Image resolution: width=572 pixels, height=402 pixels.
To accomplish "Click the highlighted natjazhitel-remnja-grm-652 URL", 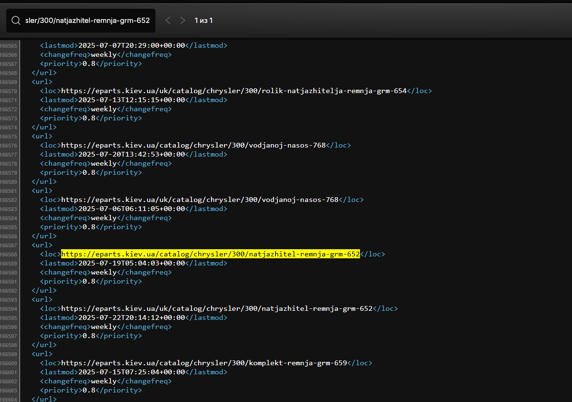I will 210,254.
